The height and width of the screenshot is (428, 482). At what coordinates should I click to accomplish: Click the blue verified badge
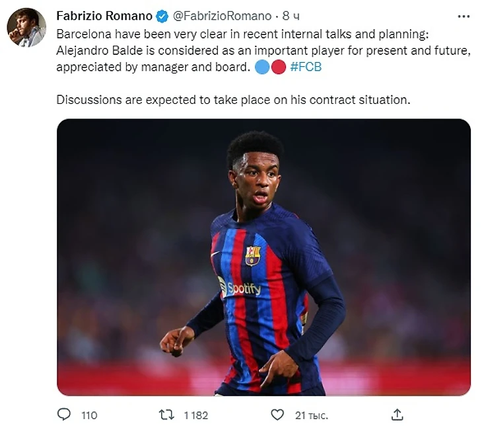162,15
